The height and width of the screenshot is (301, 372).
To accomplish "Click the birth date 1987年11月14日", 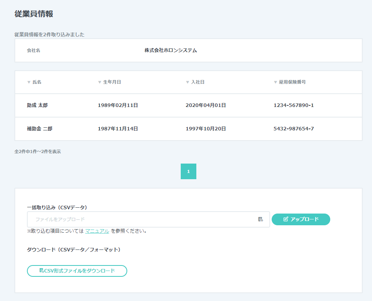I will pyautogui.click(x=118, y=129).
